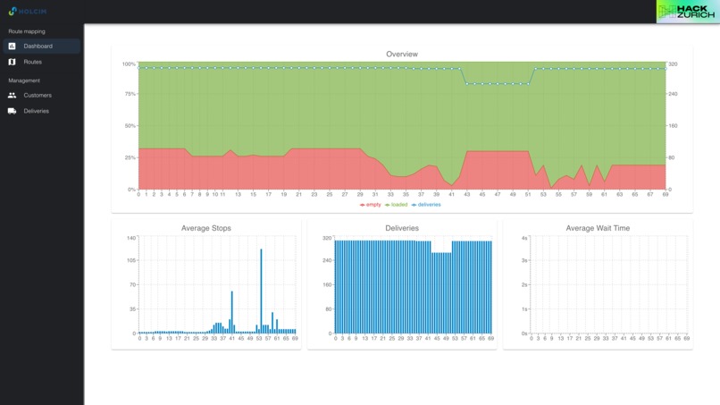Click the Dashboard bar-chart icon
The width and height of the screenshot is (720, 405).
pos(12,46)
